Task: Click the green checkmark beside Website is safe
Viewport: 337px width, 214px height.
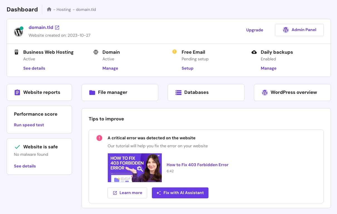Action: 17,147
